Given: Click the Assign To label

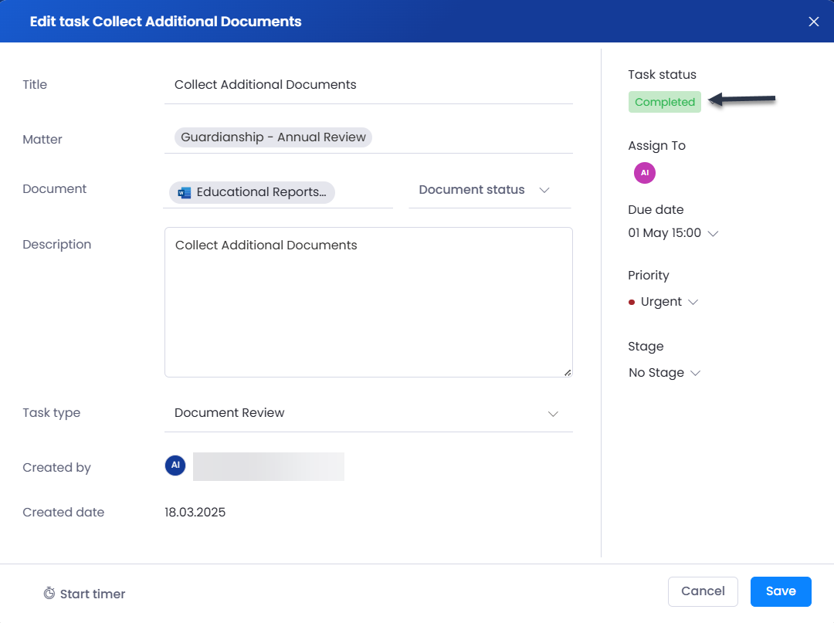Looking at the screenshot, I should (656, 146).
